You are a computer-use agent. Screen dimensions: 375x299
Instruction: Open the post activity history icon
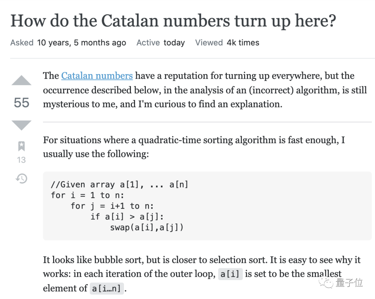21,178
